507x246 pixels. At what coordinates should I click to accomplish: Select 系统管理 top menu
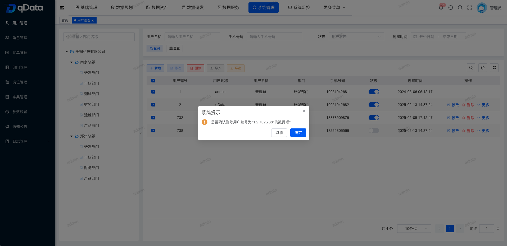coord(264,8)
